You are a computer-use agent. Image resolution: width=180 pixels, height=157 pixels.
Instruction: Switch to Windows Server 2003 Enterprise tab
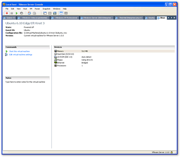tap(97, 18)
